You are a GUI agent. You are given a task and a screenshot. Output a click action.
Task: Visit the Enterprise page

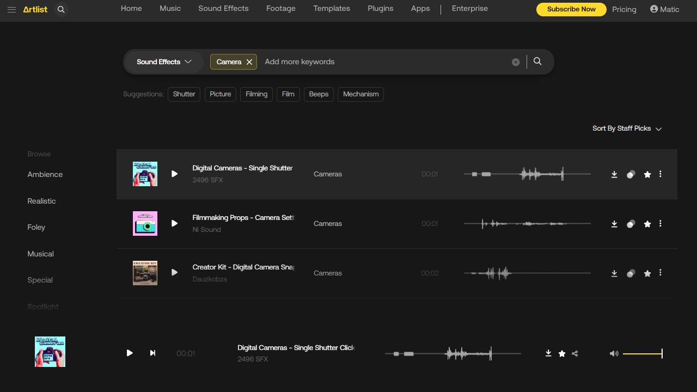click(x=470, y=9)
